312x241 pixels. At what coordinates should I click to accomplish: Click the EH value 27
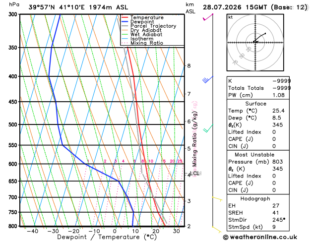tap(276, 206)
